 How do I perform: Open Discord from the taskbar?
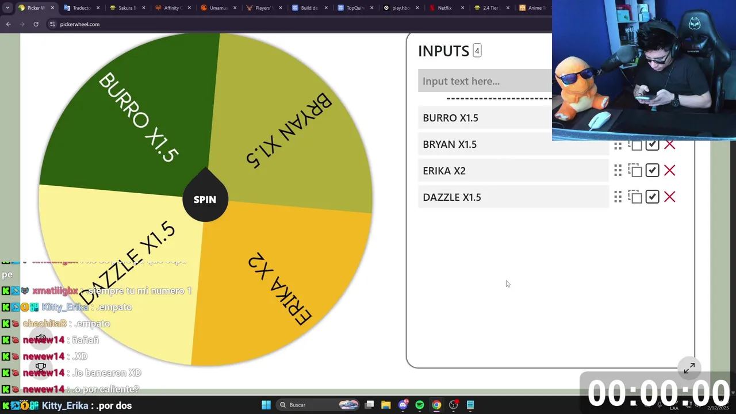point(403,405)
